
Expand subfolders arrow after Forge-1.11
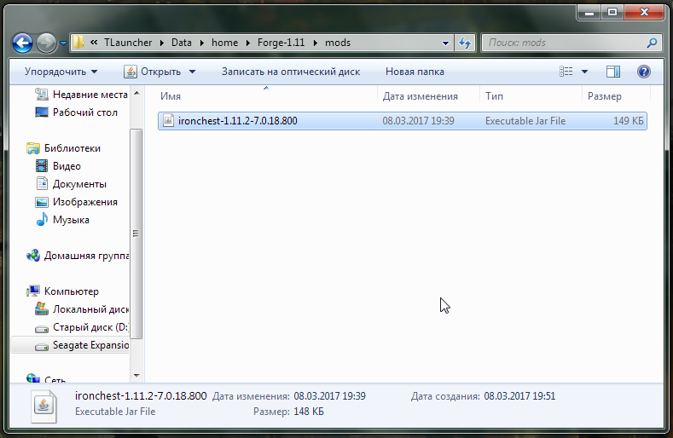pos(316,43)
